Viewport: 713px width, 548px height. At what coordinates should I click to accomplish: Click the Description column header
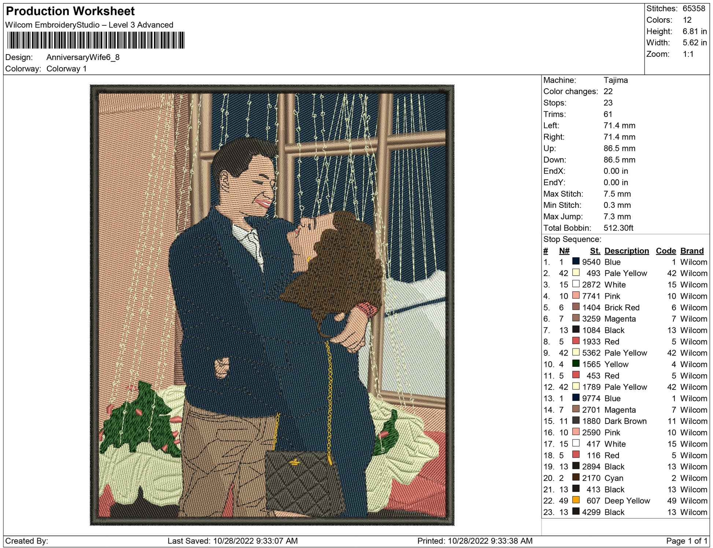[626, 251]
